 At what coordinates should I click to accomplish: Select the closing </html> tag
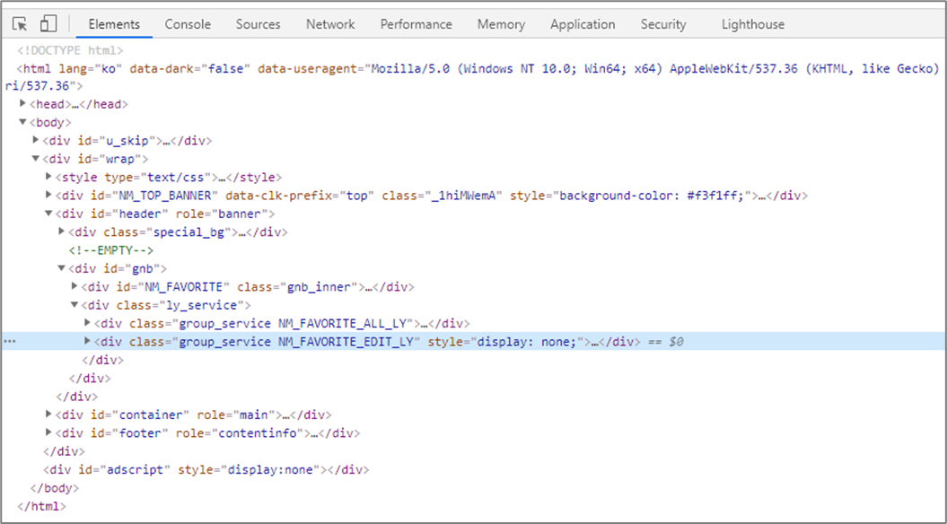click(41, 506)
